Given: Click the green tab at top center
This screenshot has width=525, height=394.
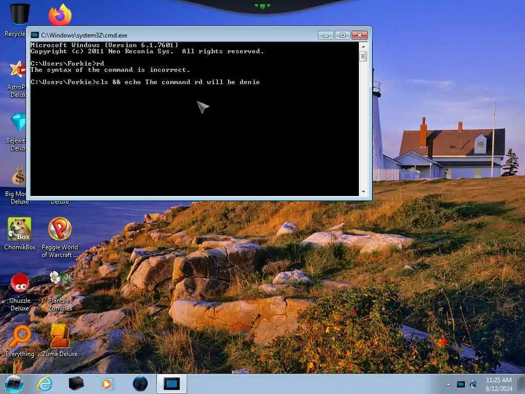Looking at the screenshot, I should (x=262, y=6).
